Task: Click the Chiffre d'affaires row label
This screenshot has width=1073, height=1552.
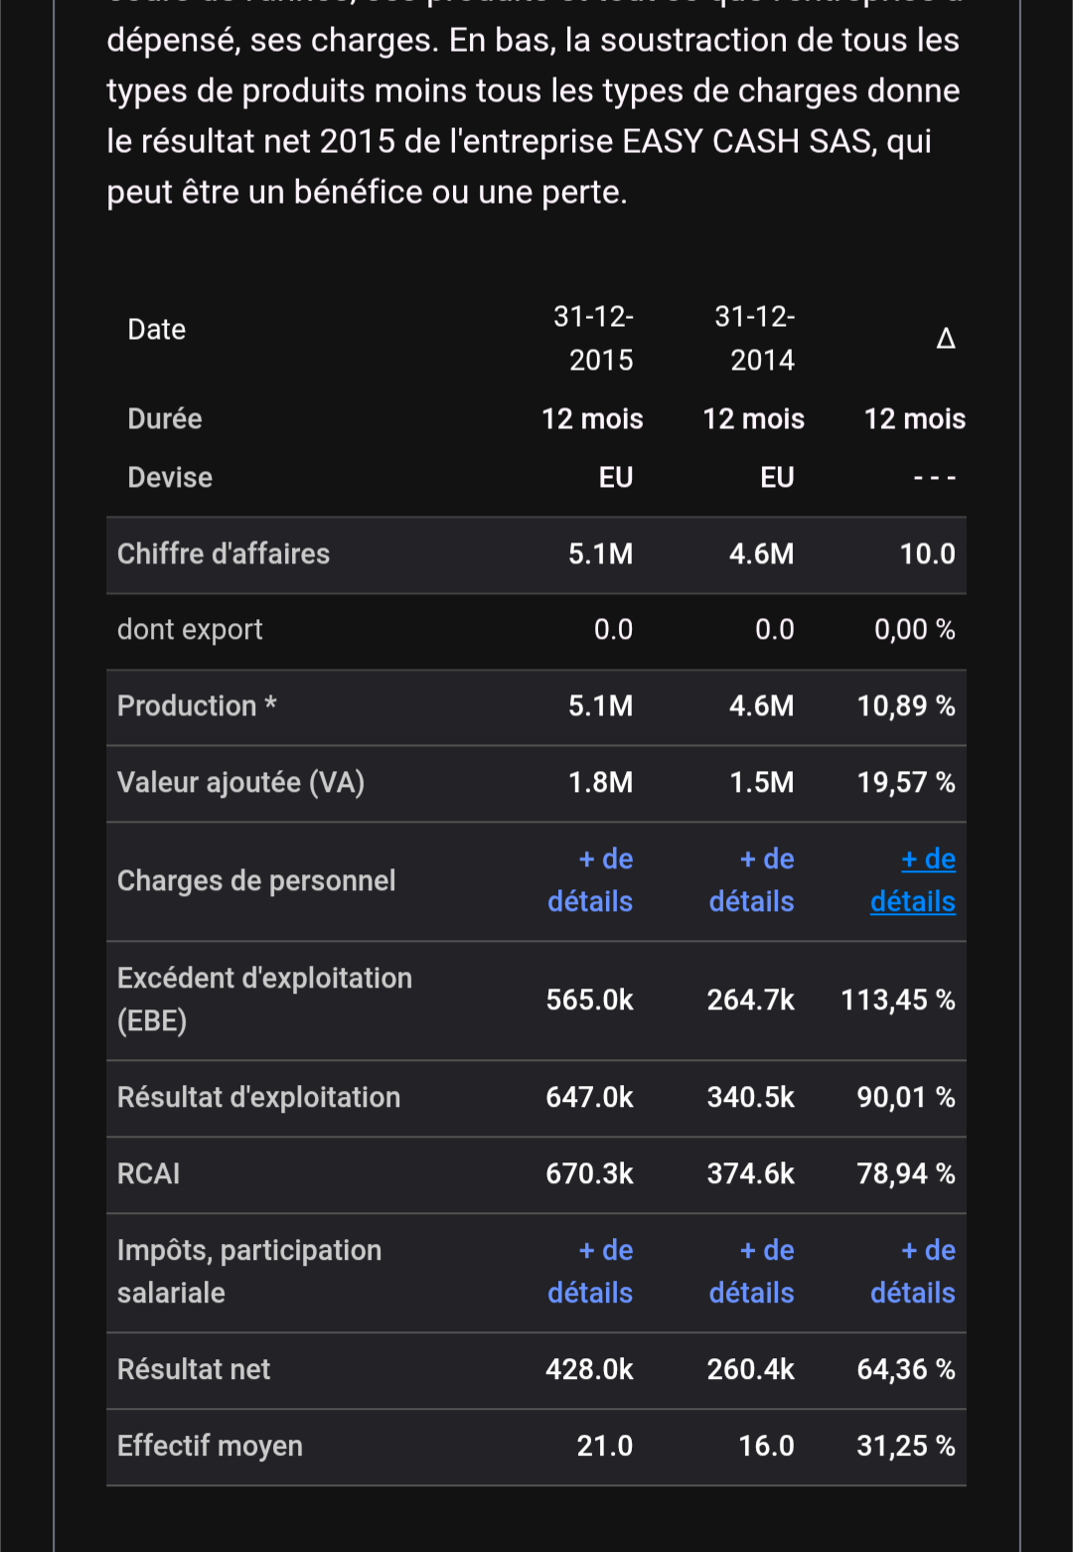Action: (224, 554)
